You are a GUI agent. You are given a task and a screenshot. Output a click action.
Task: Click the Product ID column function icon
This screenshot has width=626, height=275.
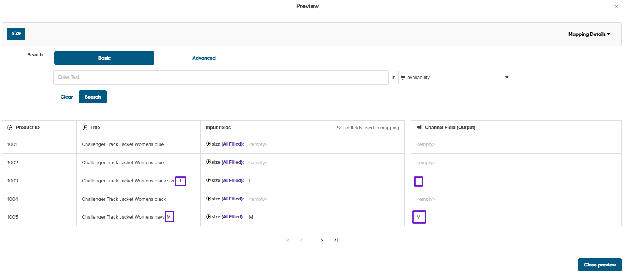pyautogui.click(x=10, y=128)
